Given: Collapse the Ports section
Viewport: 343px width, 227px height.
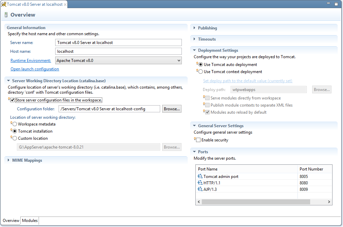Looking at the screenshot, I should click(194, 152).
